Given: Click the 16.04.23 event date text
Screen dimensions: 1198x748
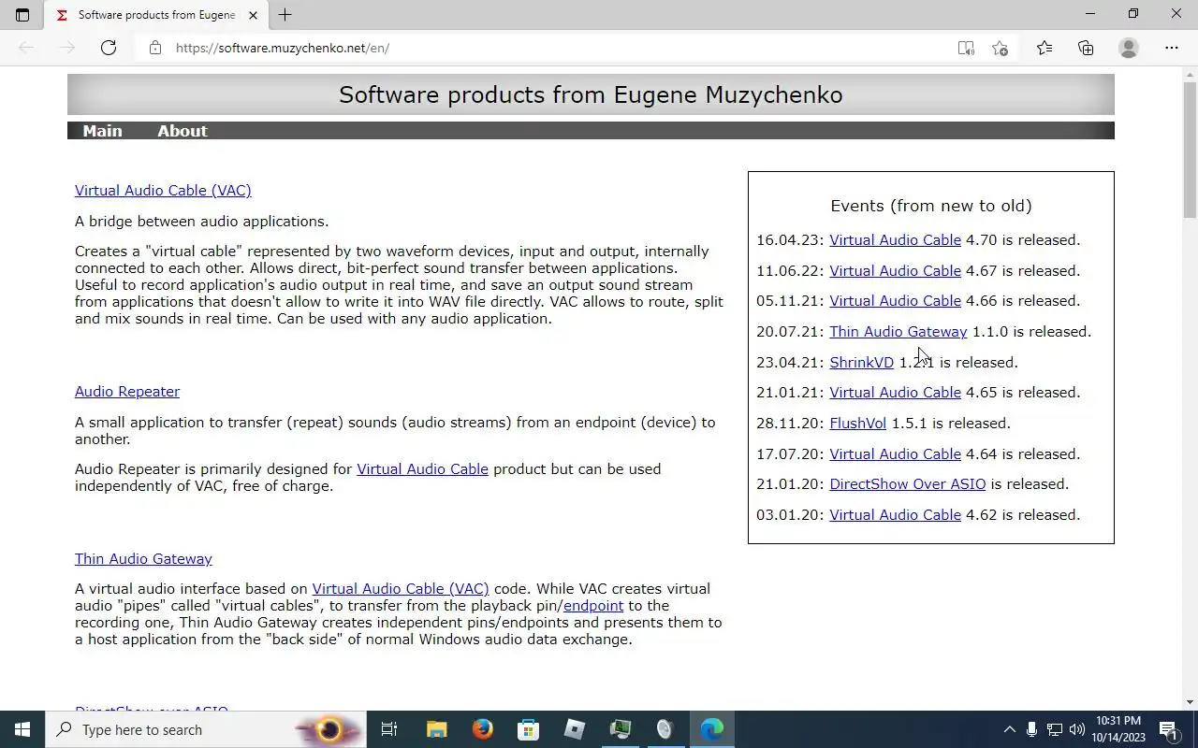Looking at the screenshot, I should coord(790,240).
